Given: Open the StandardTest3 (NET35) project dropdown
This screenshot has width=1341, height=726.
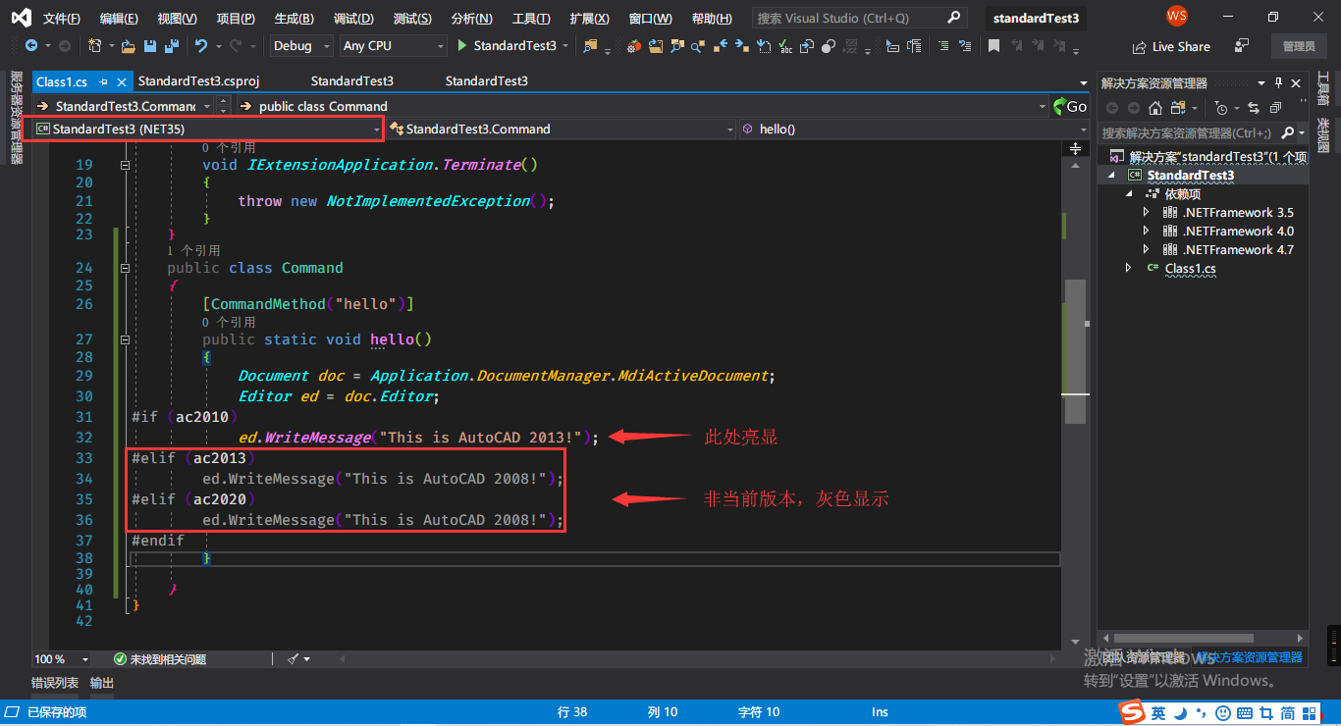Looking at the screenshot, I should pos(207,129).
